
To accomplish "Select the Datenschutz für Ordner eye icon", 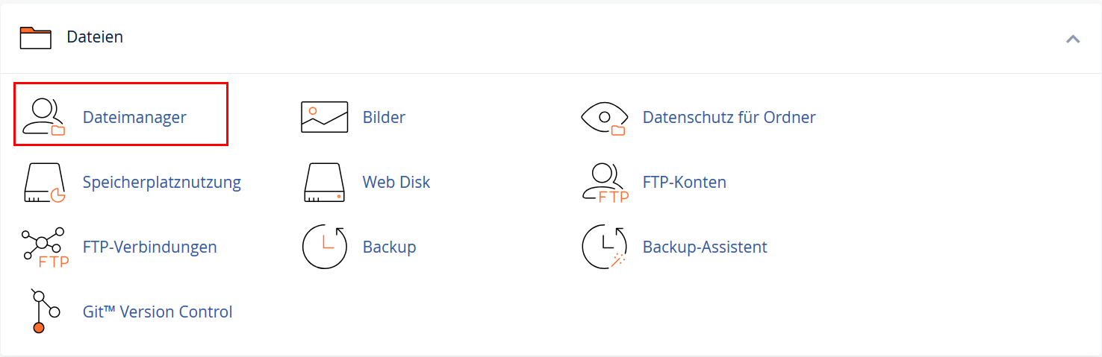I will click(x=605, y=118).
